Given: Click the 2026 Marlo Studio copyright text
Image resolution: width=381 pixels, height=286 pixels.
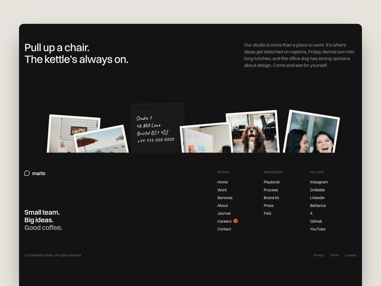Looking at the screenshot, I should (53, 255).
